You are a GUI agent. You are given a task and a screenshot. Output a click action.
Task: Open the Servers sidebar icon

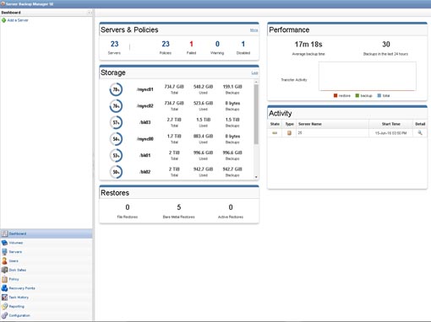click(x=4, y=252)
